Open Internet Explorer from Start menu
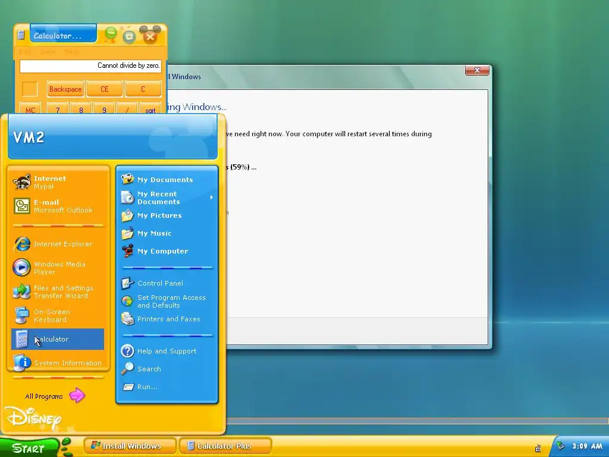Image resolution: width=609 pixels, height=457 pixels. click(58, 244)
